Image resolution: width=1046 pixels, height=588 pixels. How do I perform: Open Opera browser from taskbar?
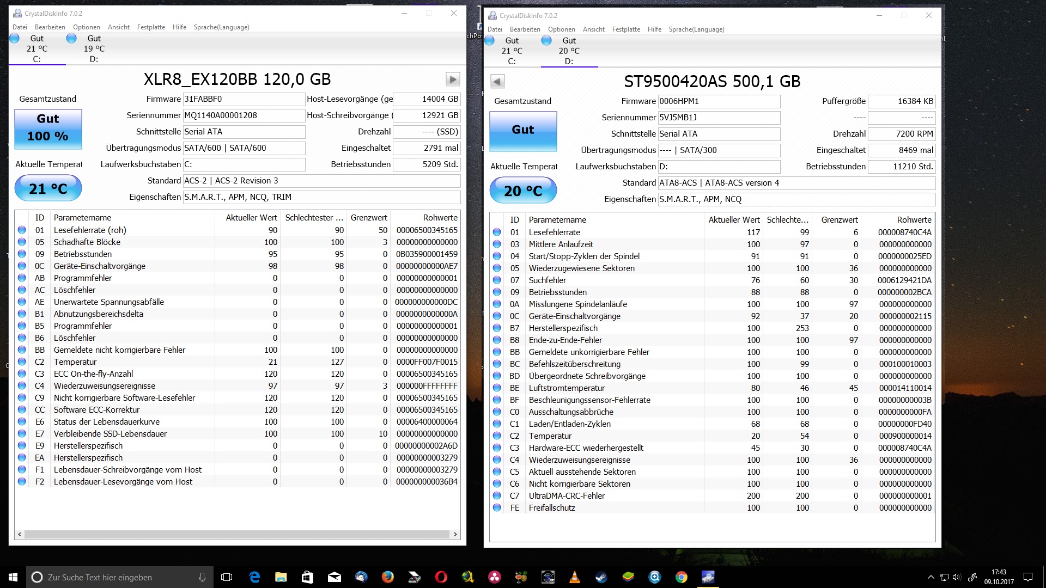[441, 577]
